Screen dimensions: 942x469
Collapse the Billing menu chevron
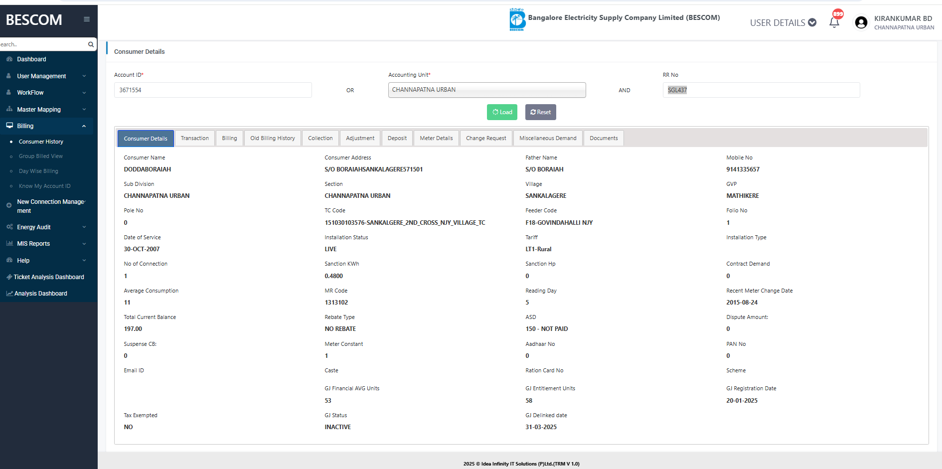[x=84, y=126]
